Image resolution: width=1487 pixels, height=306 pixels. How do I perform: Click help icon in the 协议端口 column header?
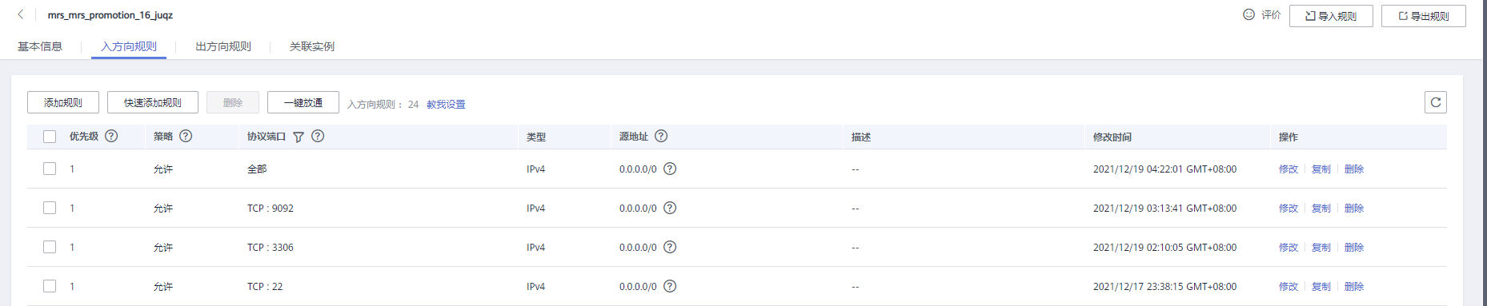pyautogui.click(x=318, y=136)
